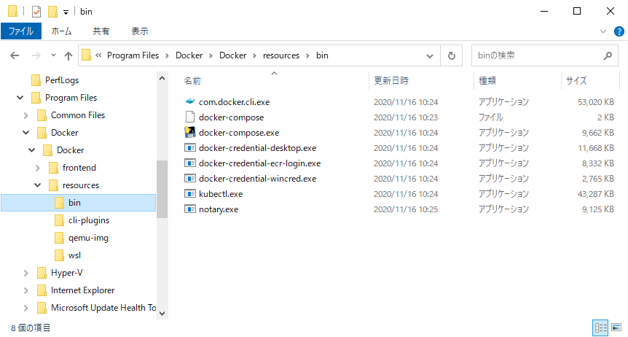Select the qemu-img folder in tree
The image size is (628, 337).
click(88, 238)
